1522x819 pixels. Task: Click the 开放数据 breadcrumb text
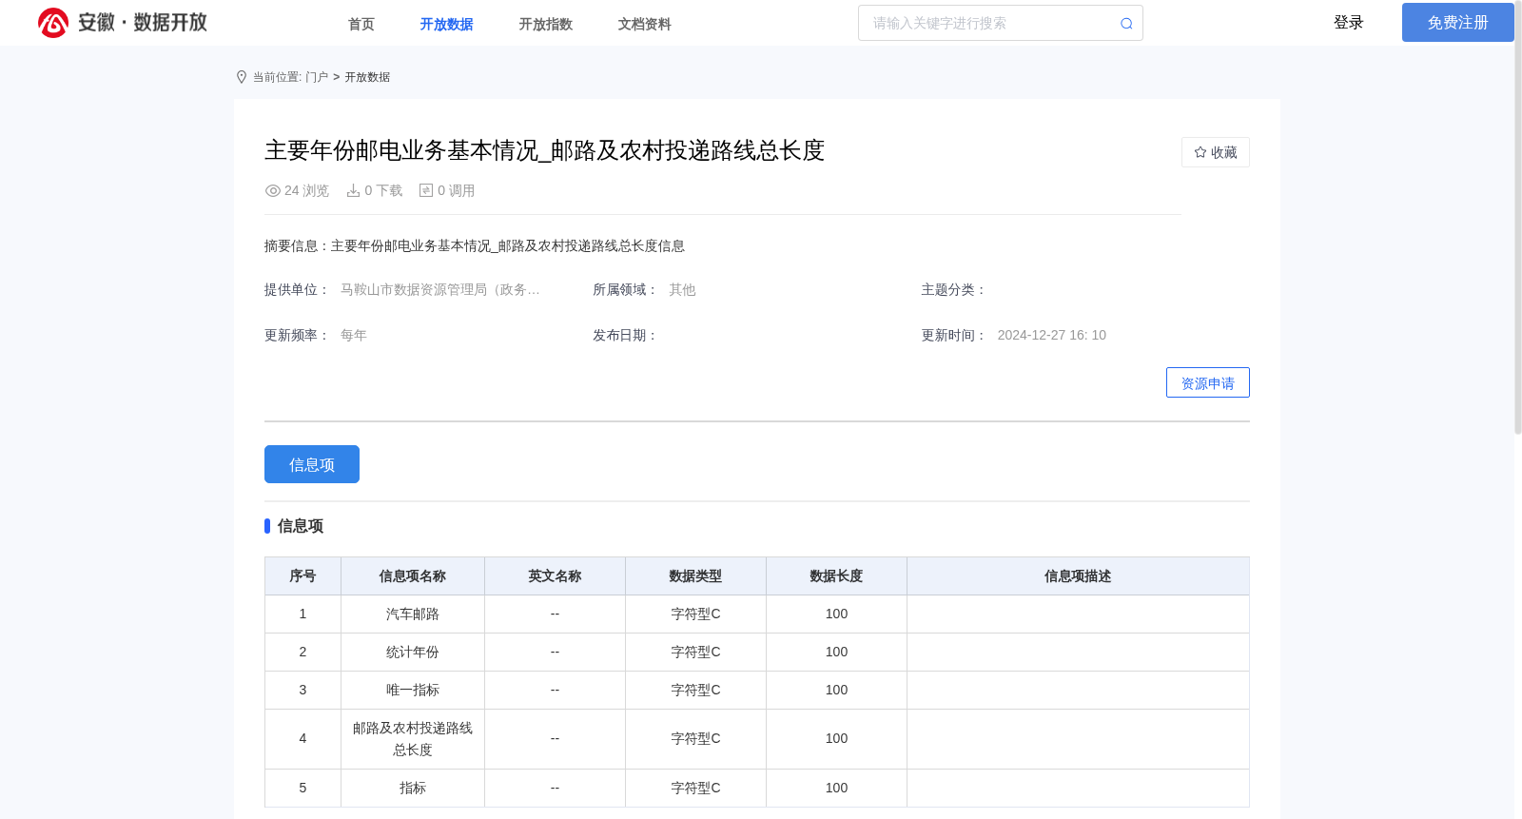pos(367,77)
